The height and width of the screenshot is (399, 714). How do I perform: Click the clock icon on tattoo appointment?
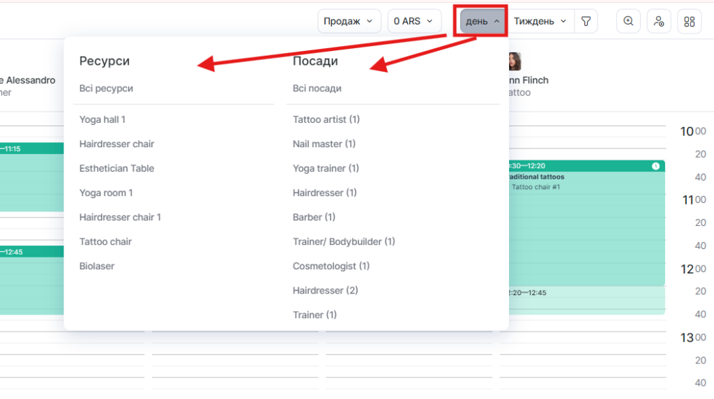(655, 166)
